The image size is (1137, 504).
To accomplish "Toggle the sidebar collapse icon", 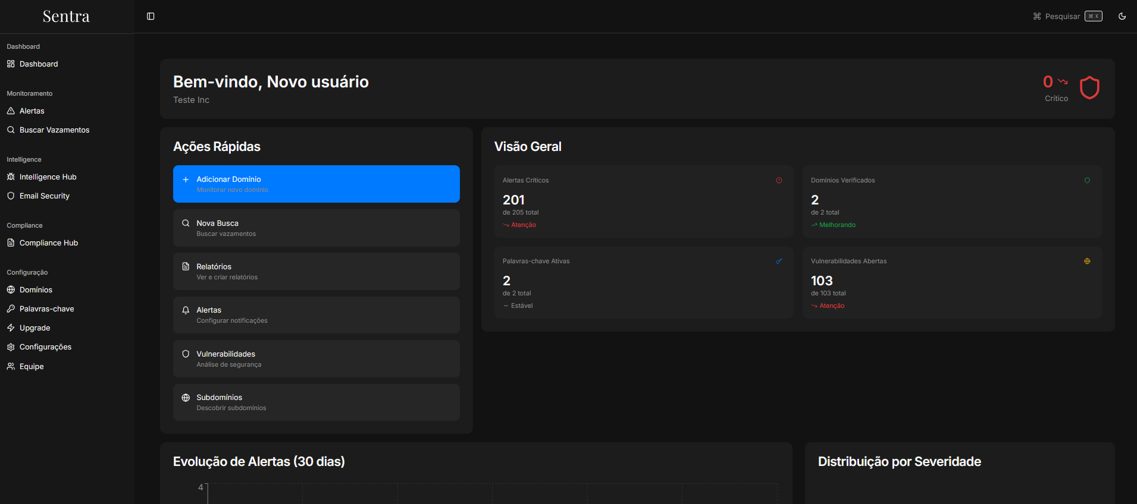I will (x=151, y=16).
